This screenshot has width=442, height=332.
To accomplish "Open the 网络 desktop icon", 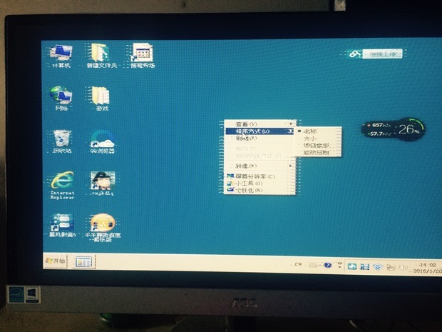I will pyautogui.click(x=61, y=99).
